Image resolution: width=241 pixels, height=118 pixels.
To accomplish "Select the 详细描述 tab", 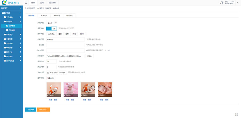I will coord(57,16).
